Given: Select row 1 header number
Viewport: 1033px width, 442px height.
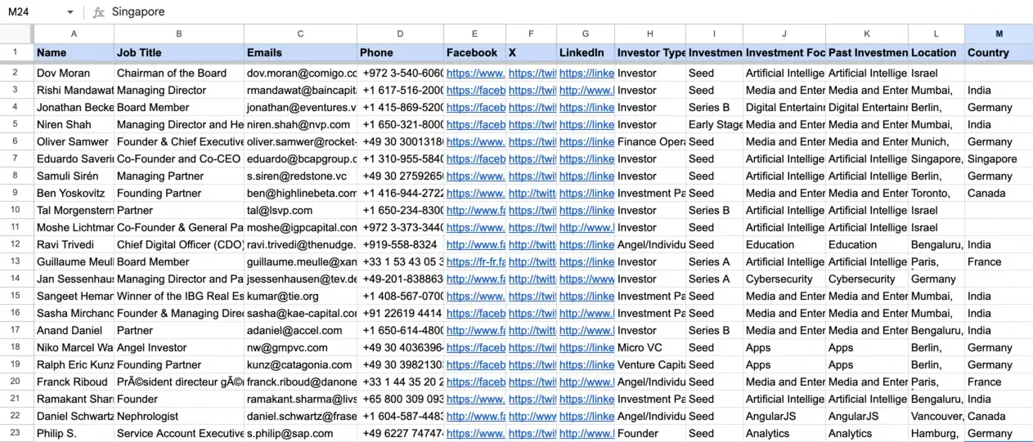Looking at the screenshot, I should point(16,52).
